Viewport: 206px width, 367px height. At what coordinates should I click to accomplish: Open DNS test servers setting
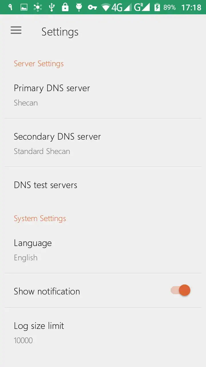tap(103, 185)
